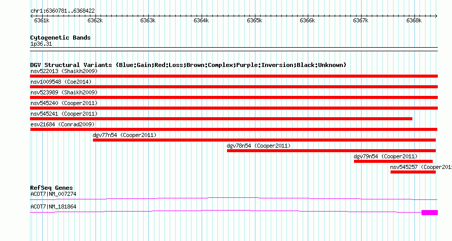
Task: Click the 6364k ruler tick label
Action: pos(201,20)
